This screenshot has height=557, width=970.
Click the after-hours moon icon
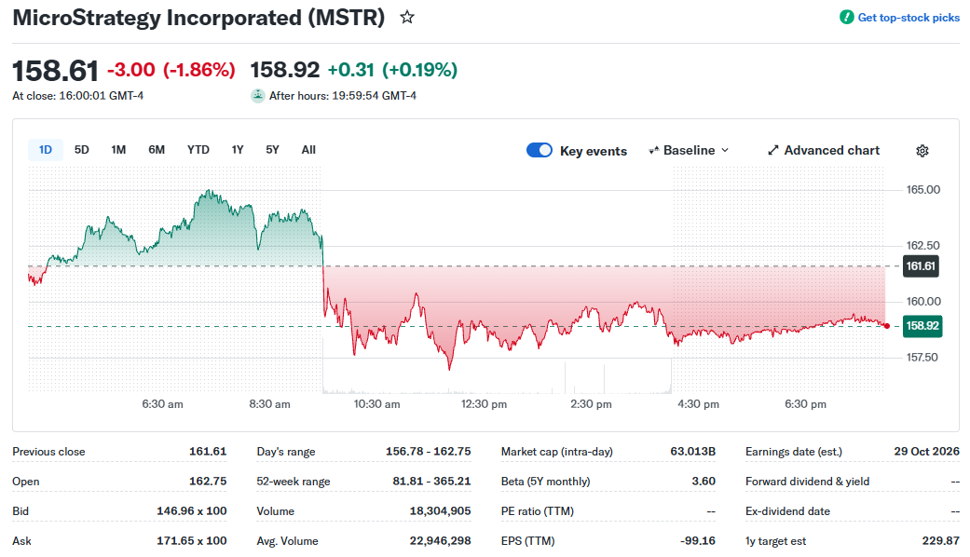point(257,96)
